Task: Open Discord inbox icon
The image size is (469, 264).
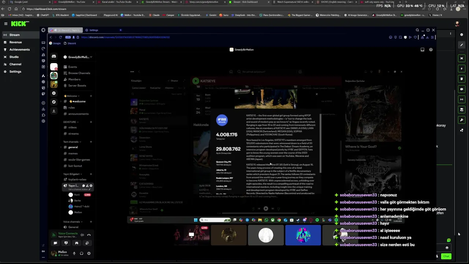Action: 422,49
